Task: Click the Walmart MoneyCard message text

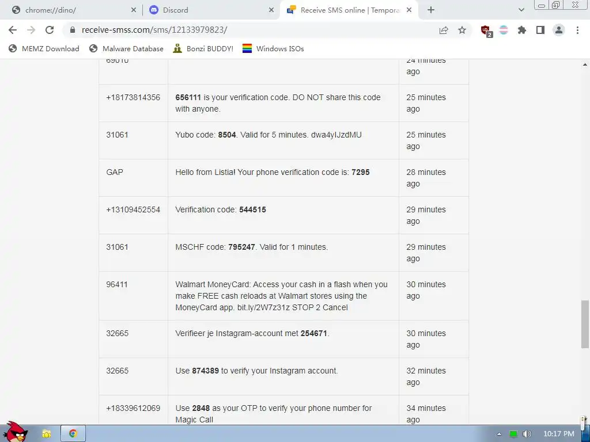Action: pyautogui.click(x=281, y=296)
